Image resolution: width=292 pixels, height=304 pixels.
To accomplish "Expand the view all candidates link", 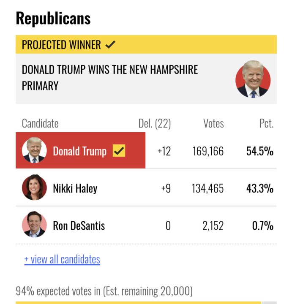I will (62, 259).
